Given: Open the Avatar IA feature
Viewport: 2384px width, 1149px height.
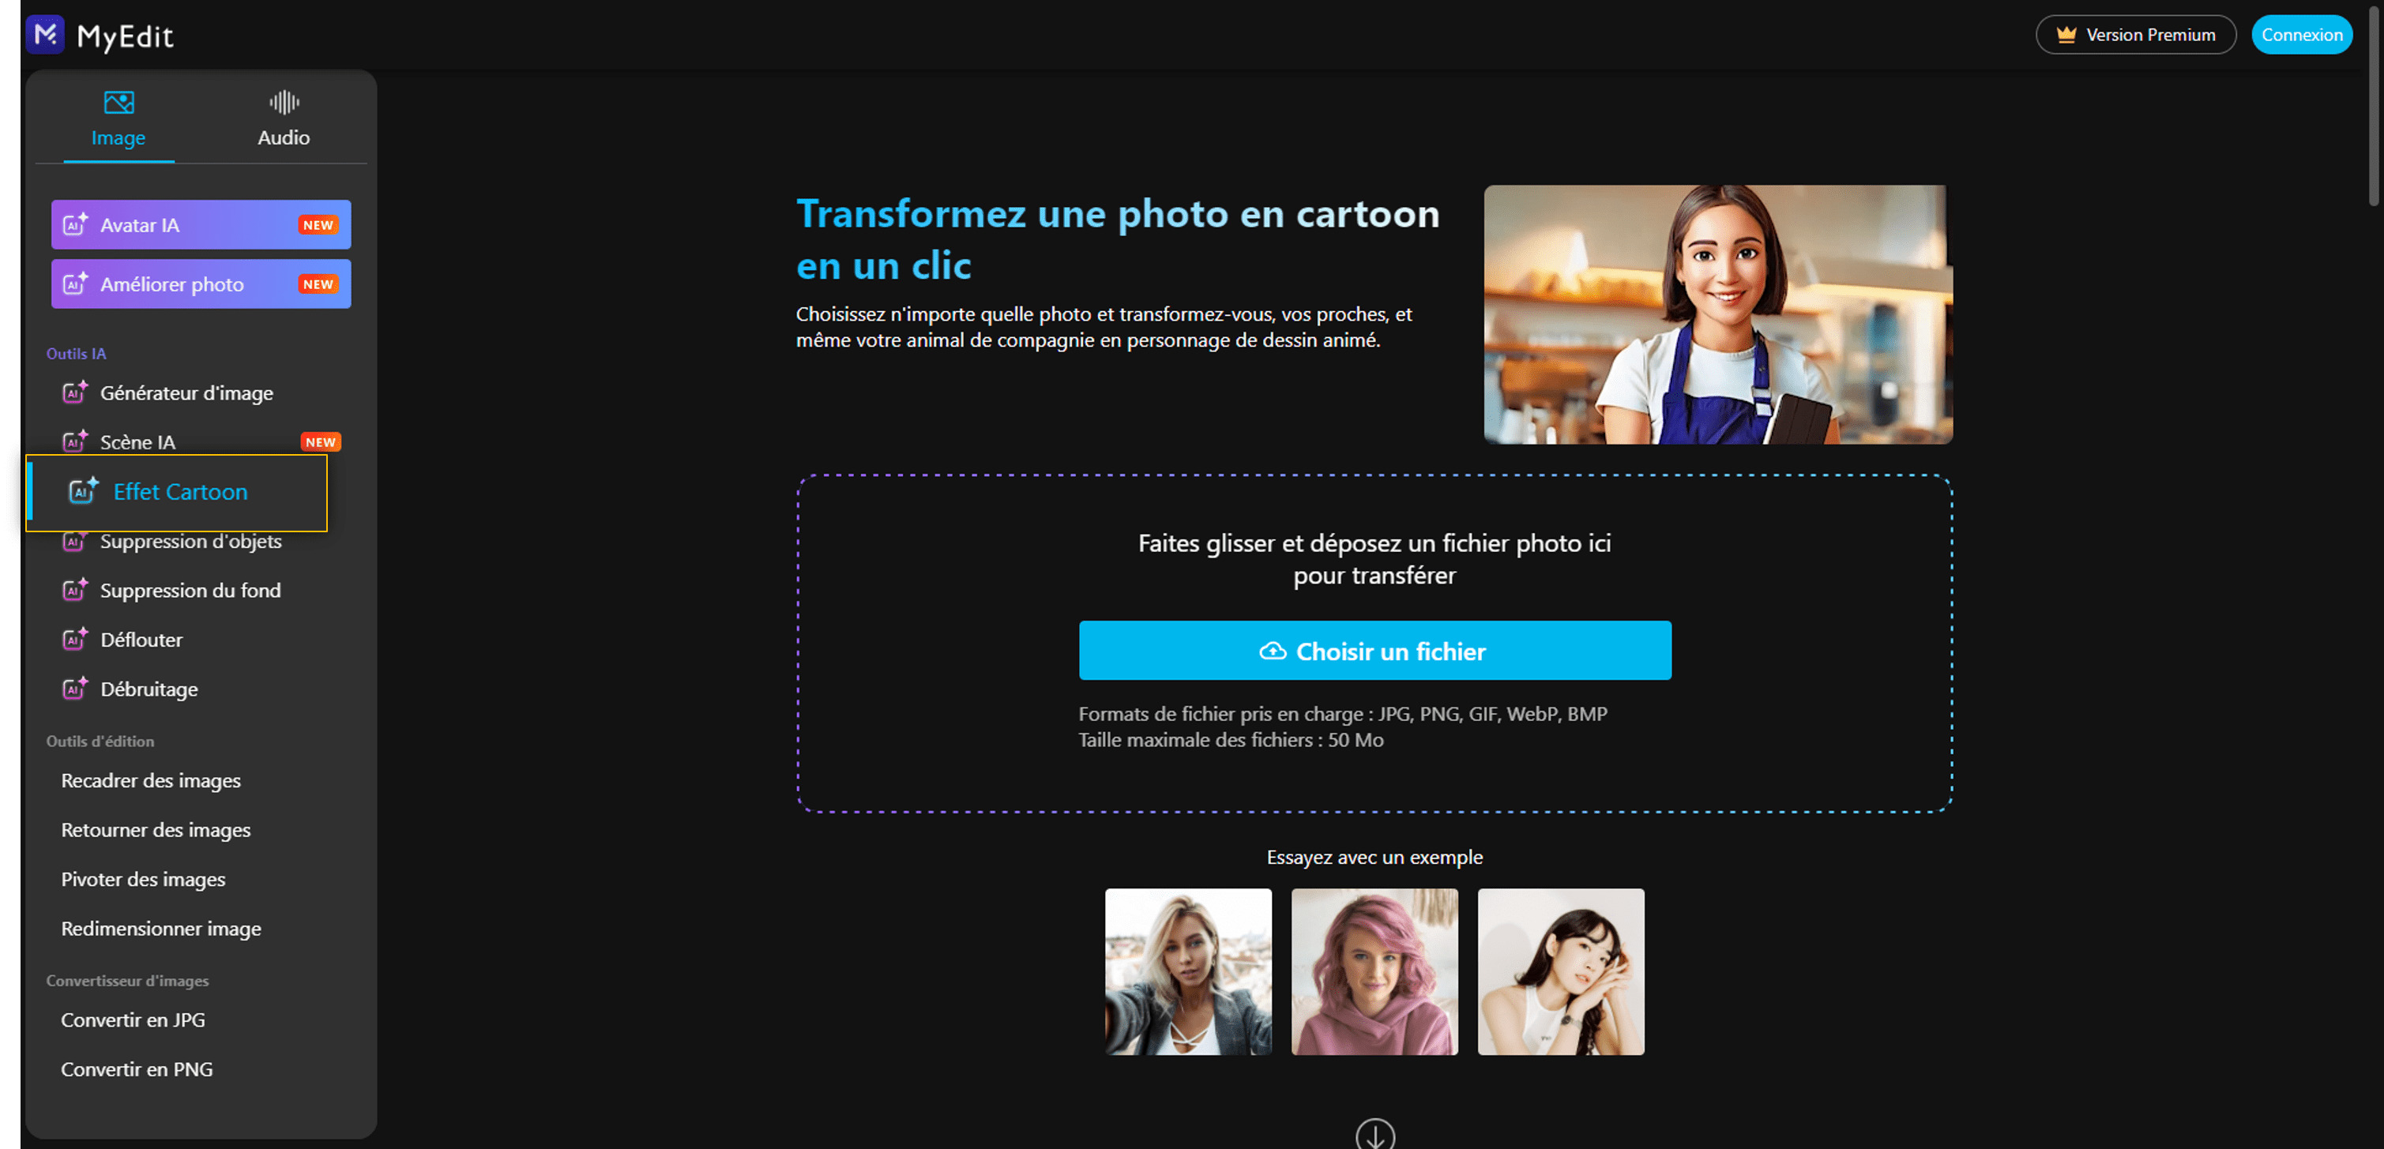Looking at the screenshot, I should [200, 225].
